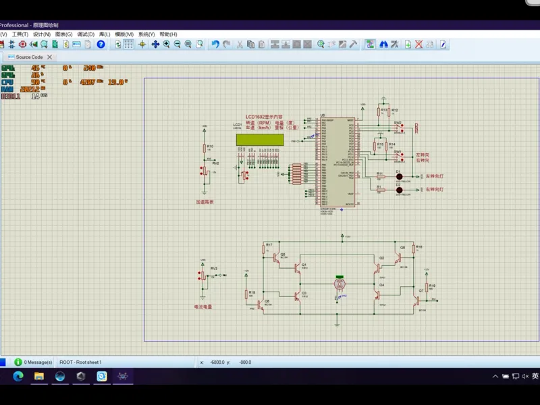Select the motor in the H-bridge

tap(340, 283)
